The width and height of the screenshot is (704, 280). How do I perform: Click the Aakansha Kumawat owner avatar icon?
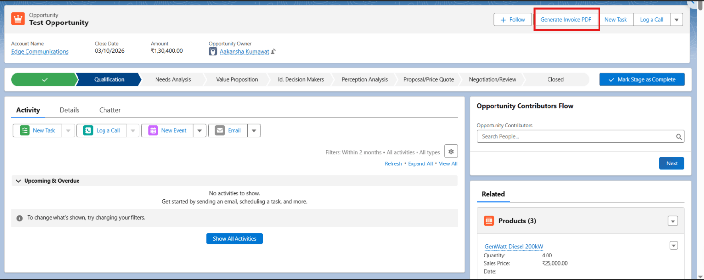click(x=213, y=51)
